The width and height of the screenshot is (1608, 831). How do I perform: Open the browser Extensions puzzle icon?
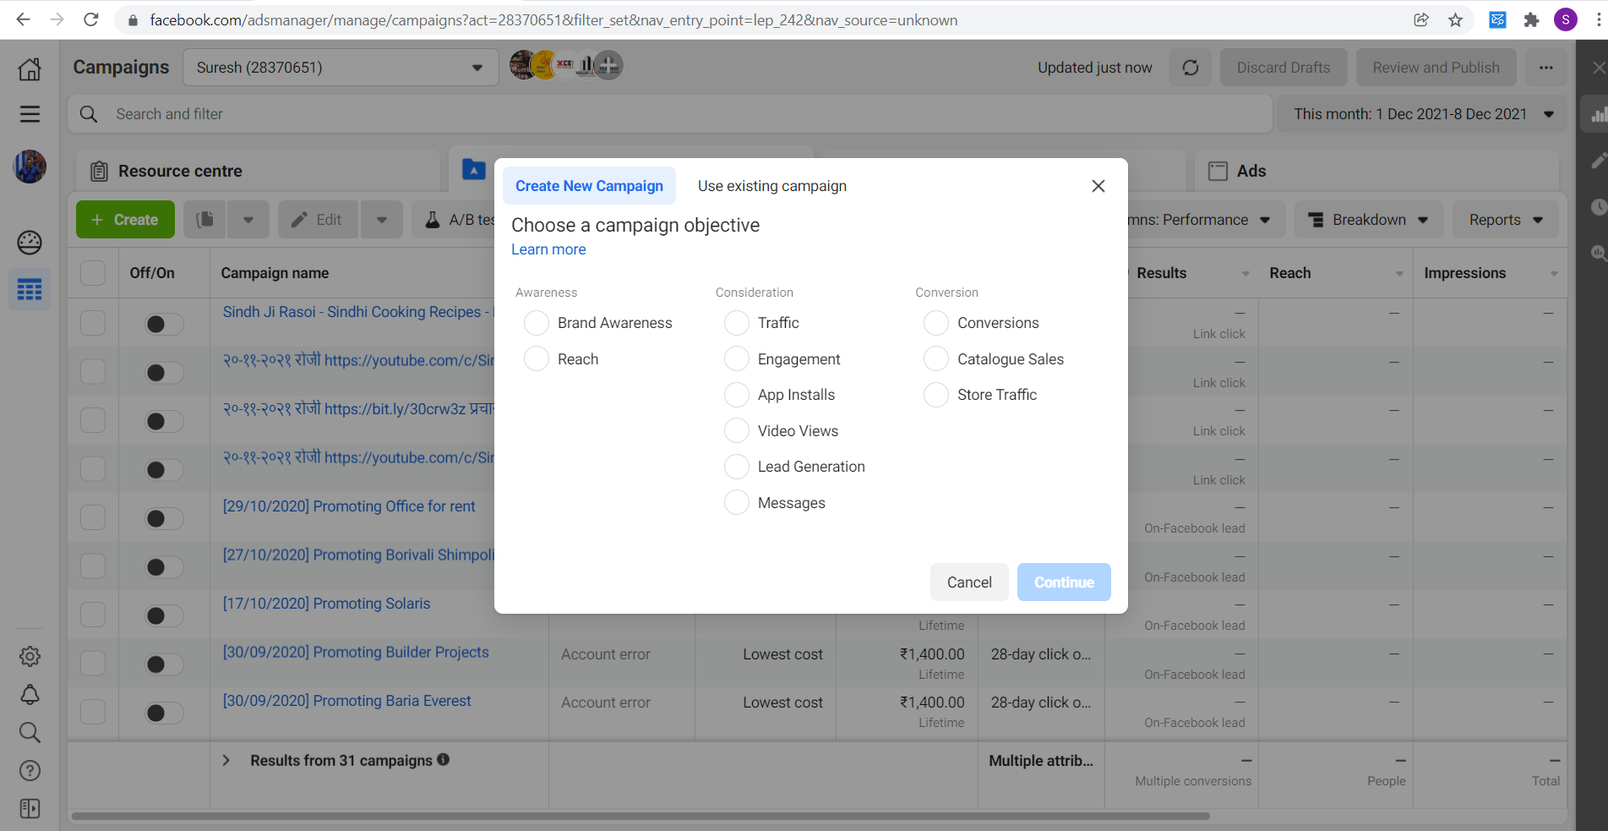(1531, 20)
